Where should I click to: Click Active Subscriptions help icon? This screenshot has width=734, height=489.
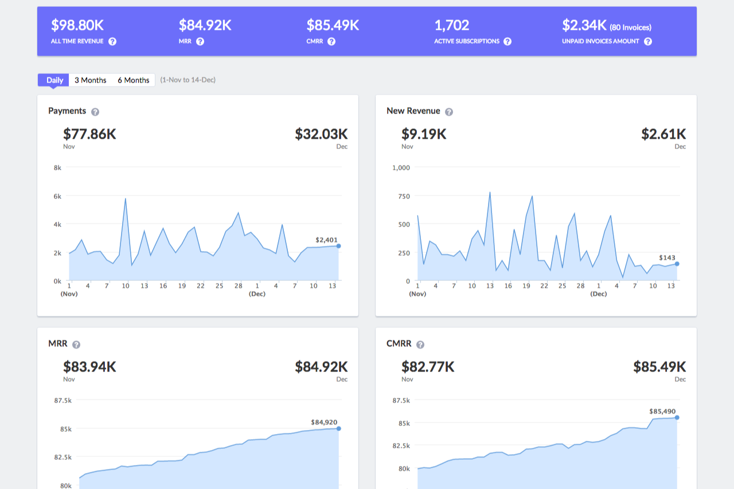click(507, 41)
